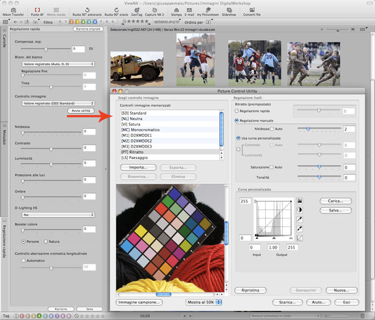The image size is (375, 320).
Task: Open the Metadati side tab
Action: tap(4, 137)
